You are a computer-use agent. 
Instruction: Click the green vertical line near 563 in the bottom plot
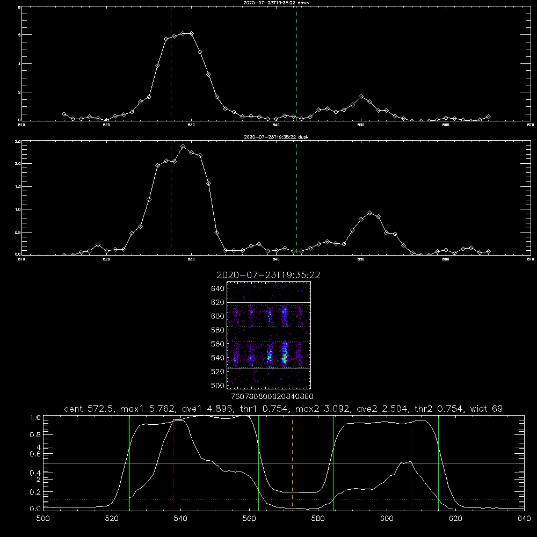259,462
